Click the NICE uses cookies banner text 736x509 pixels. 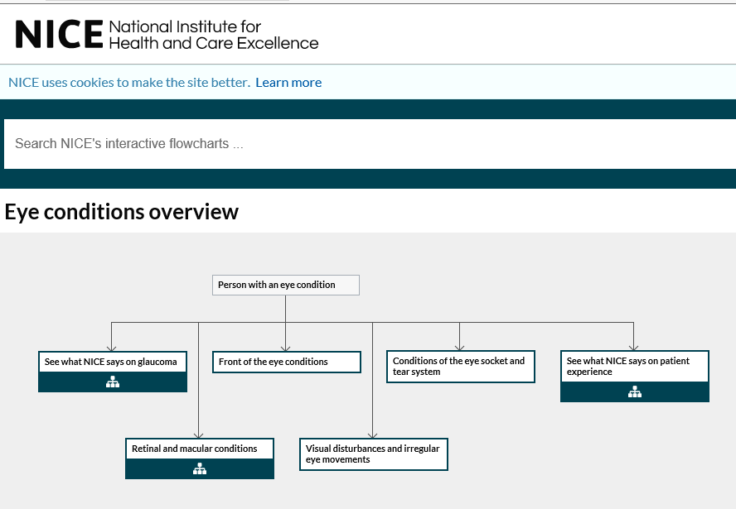(128, 83)
